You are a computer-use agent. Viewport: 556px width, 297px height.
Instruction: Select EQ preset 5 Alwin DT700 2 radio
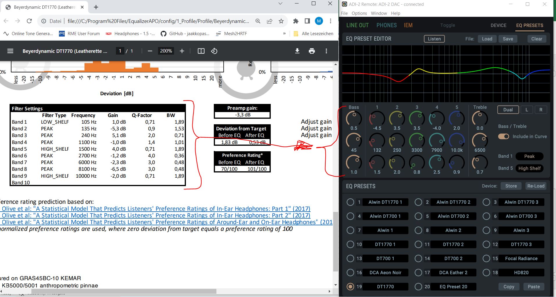point(418,216)
